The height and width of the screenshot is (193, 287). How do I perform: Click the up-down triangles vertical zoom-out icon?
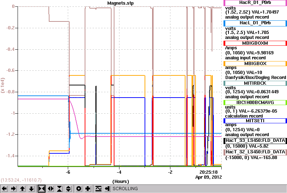(x=69, y=189)
